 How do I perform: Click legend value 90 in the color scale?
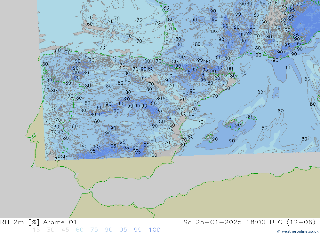(x=109, y=230)
